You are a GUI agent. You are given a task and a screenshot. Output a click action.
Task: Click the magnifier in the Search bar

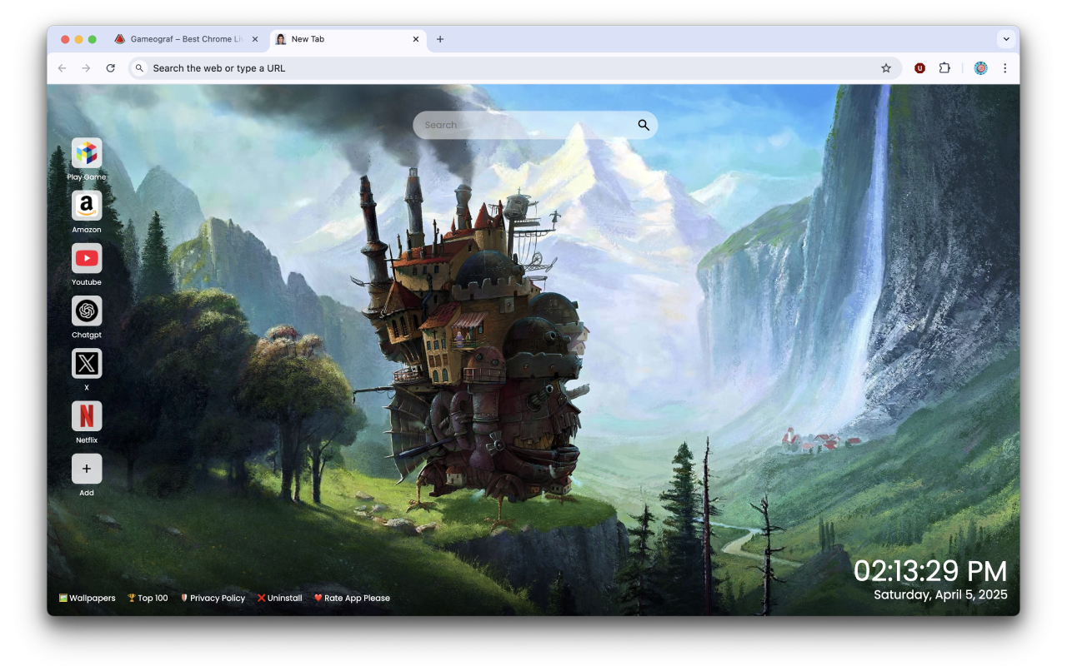point(643,124)
